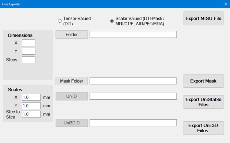The image size is (230, 143).
Task: Click the Uni D path field
Action: click(x=133, y=96)
